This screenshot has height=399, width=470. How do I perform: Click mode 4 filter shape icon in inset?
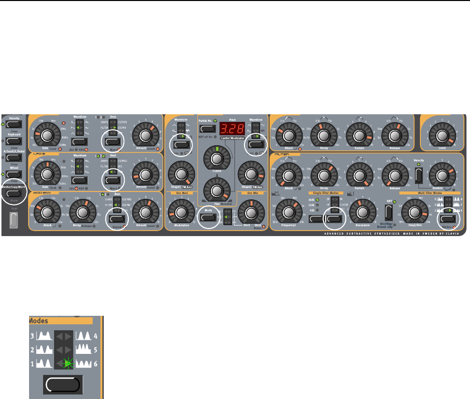[83, 335]
